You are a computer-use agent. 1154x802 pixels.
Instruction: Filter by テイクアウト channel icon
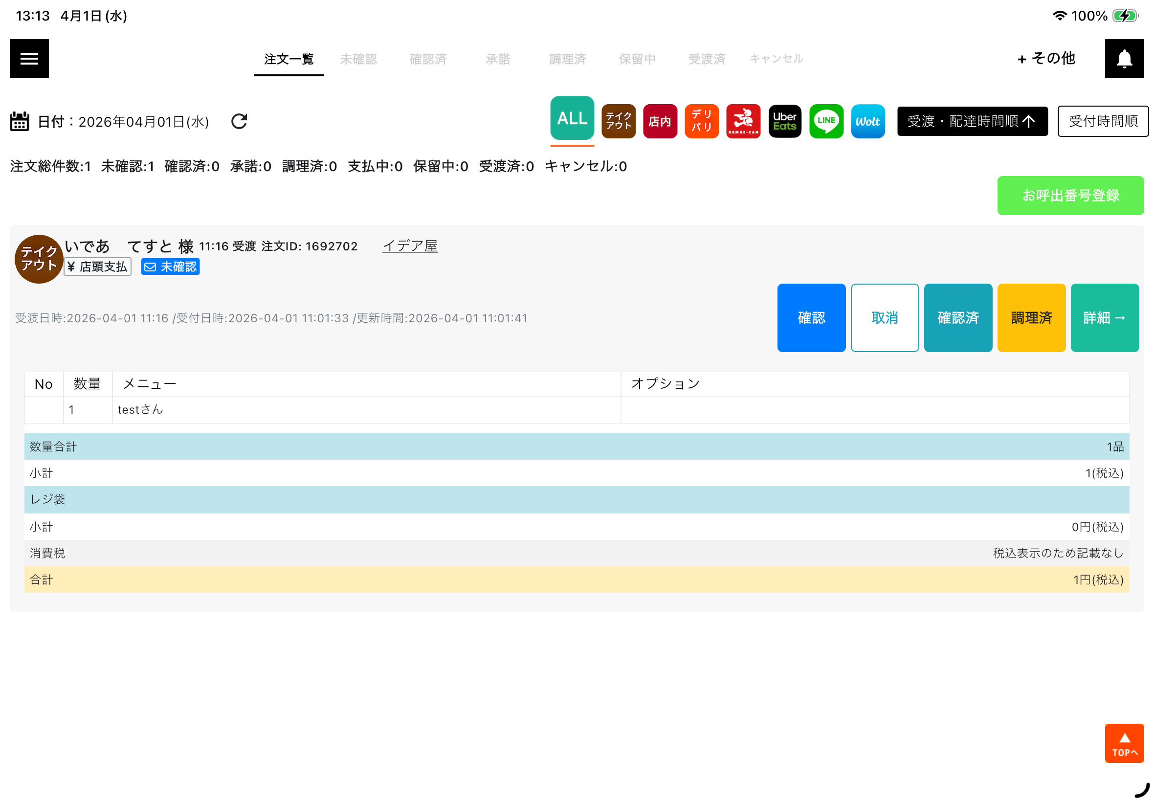pyautogui.click(x=618, y=121)
